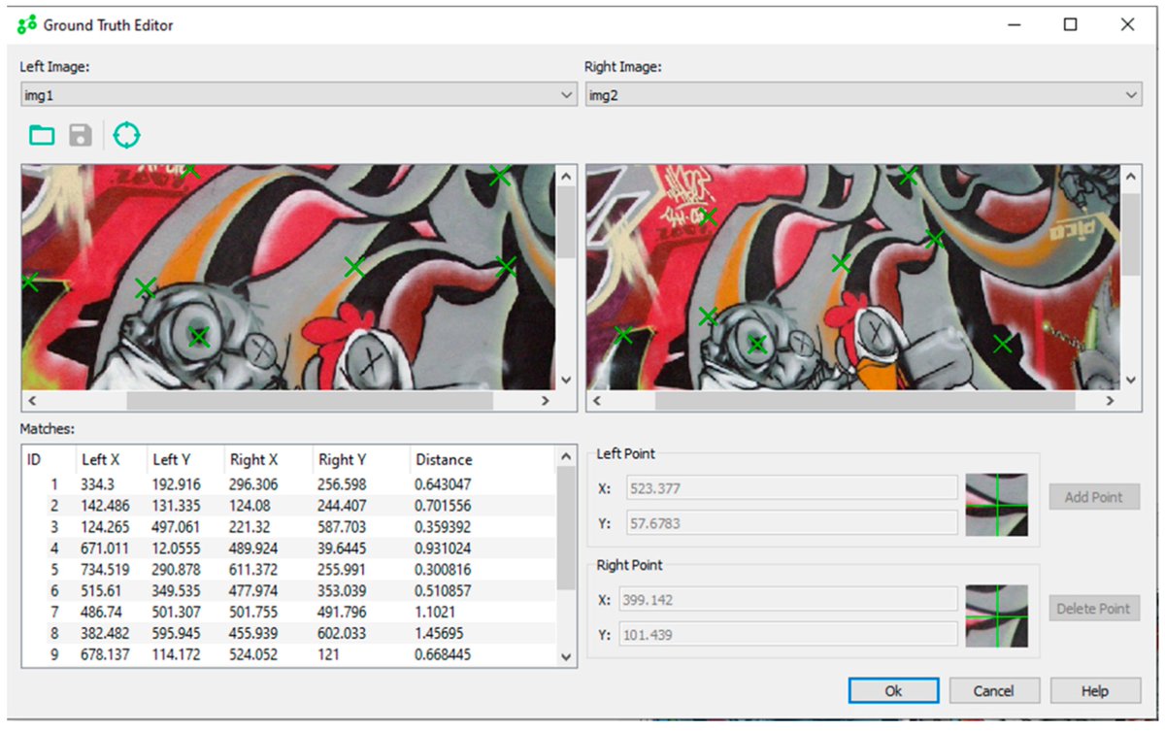Click left image horizontal scrollbar left arrow
This screenshot has width=1165, height=731.
click(x=31, y=400)
